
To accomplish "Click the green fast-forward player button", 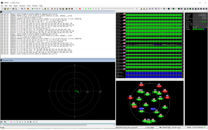I will (x=90, y=9).
